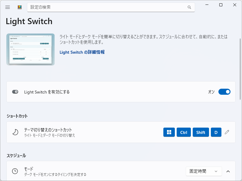
Task: Click the Ctrl key button
Action: coord(184,132)
